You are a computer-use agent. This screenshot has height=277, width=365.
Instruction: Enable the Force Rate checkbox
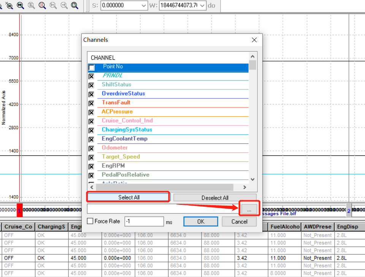tap(90, 221)
